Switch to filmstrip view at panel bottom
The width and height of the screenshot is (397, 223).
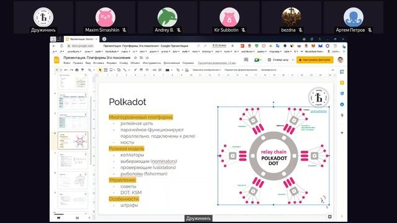tap(58, 217)
